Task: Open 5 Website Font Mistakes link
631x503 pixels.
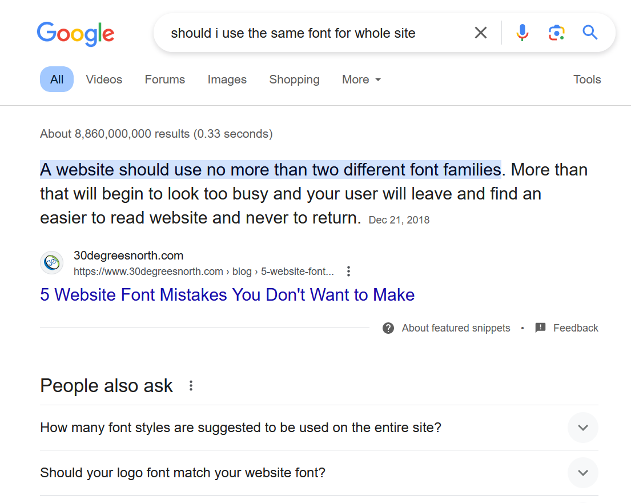Action: point(227,295)
